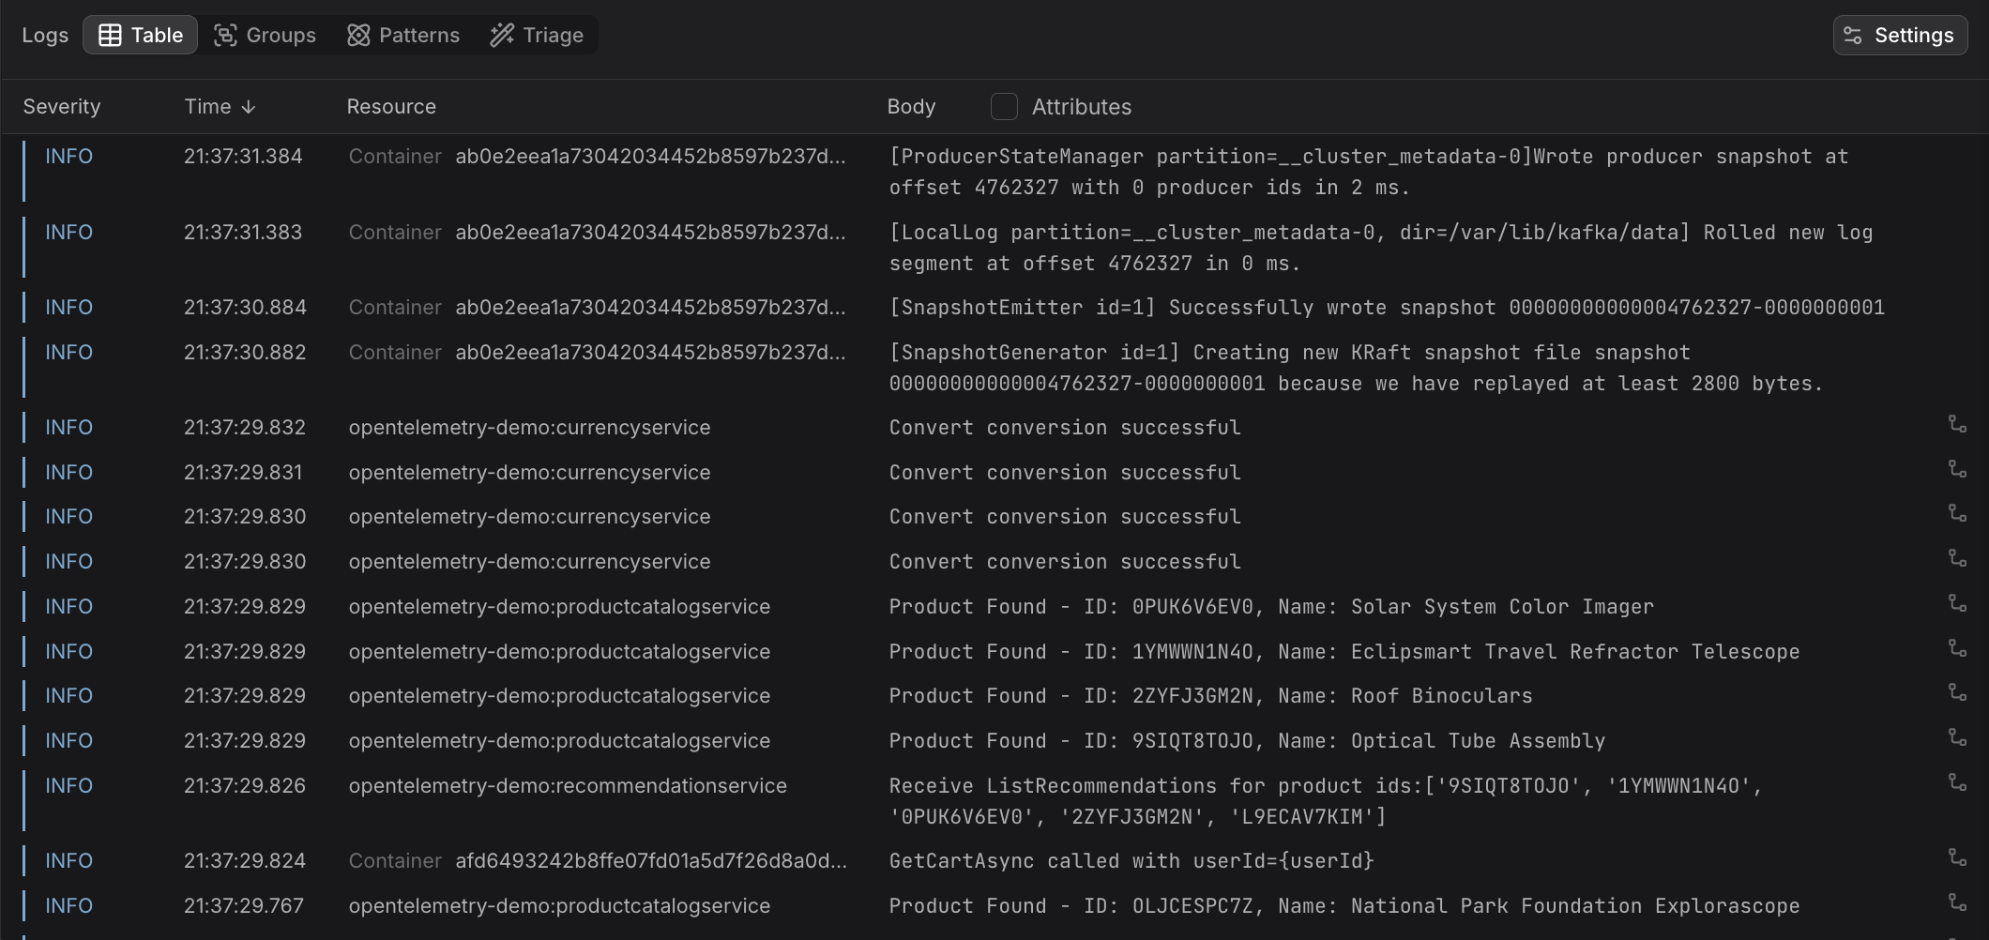The image size is (1989, 940).
Task: Click the sliders icon inside the Settings button
Action: click(x=1852, y=35)
